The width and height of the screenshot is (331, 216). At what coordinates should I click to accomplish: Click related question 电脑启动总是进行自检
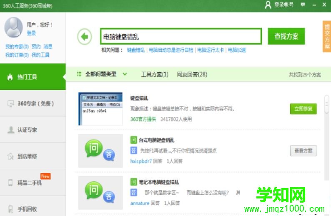coord(171,50)
